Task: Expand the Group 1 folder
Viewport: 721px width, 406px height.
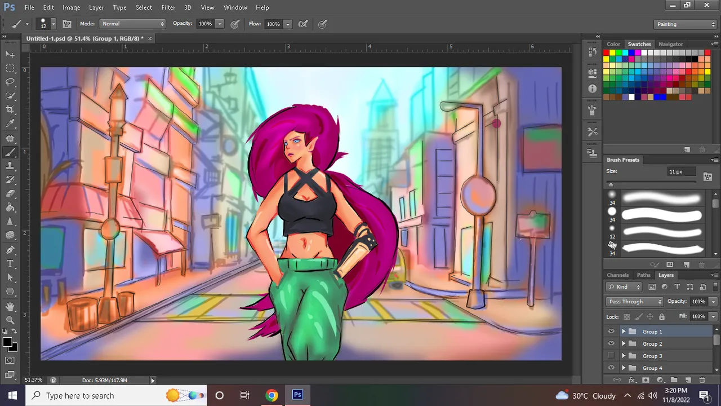Action: pyautogui.click(x=624, y=332)
